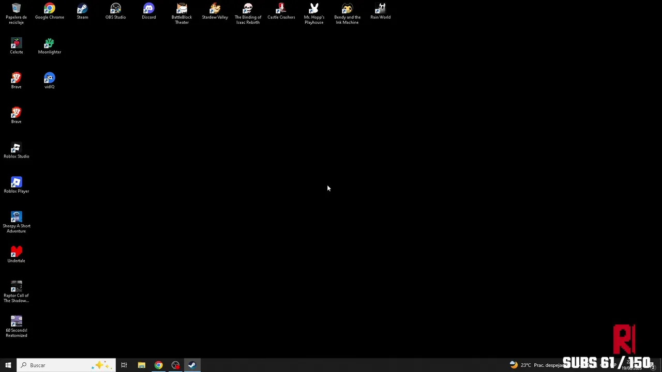Switch to OBS Studio in the taskbar
The height and width of the screenshot is (372, 662).
[175, 365]
